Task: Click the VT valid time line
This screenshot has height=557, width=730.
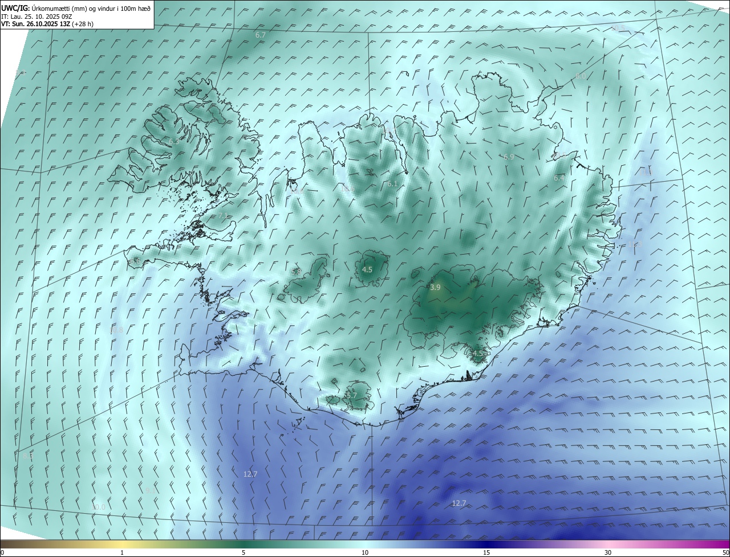Action: 47,24
